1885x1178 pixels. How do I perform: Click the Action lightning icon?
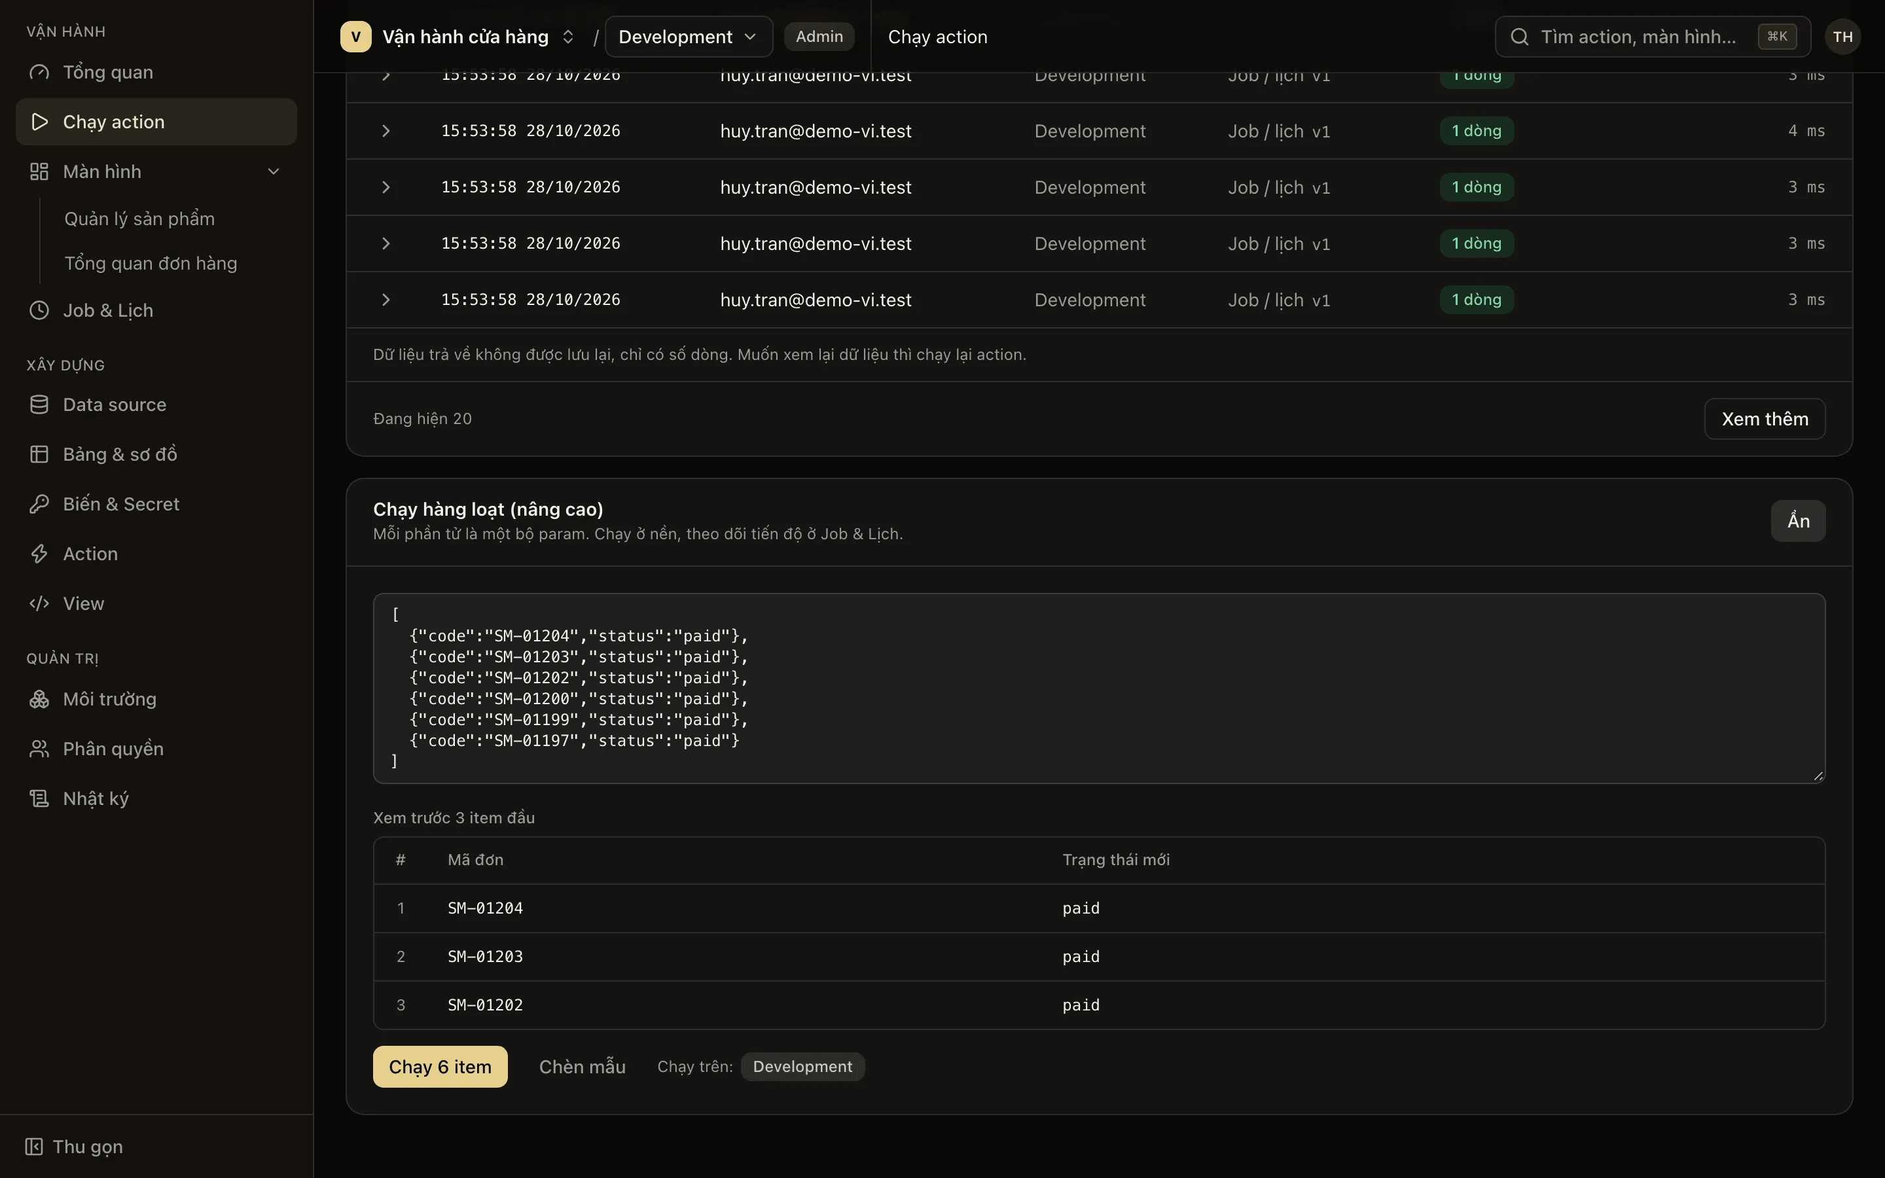(39, 554)
